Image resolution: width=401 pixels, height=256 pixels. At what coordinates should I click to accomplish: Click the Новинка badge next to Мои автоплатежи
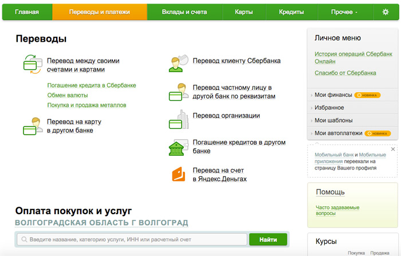point(378,133)
